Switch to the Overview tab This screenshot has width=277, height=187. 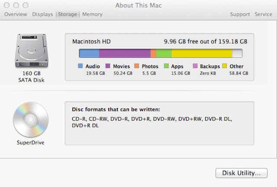pos(16,14)
